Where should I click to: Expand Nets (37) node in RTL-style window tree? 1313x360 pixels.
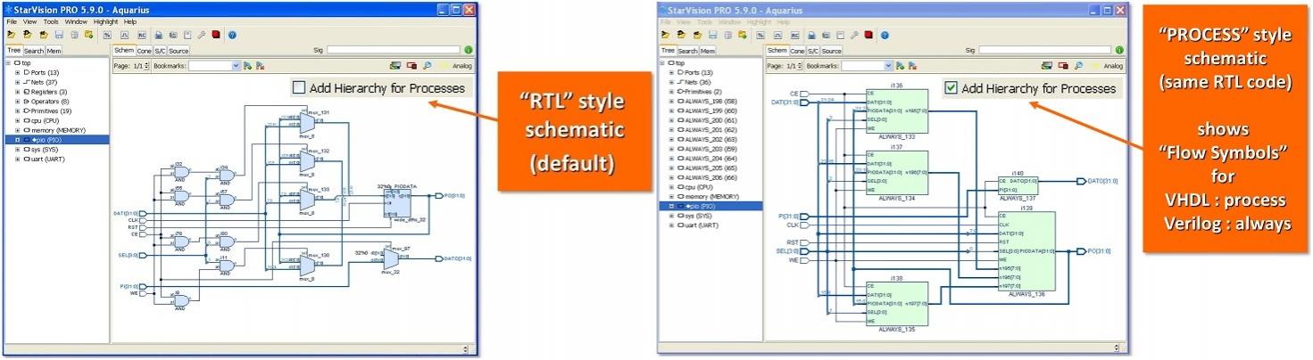17,82
